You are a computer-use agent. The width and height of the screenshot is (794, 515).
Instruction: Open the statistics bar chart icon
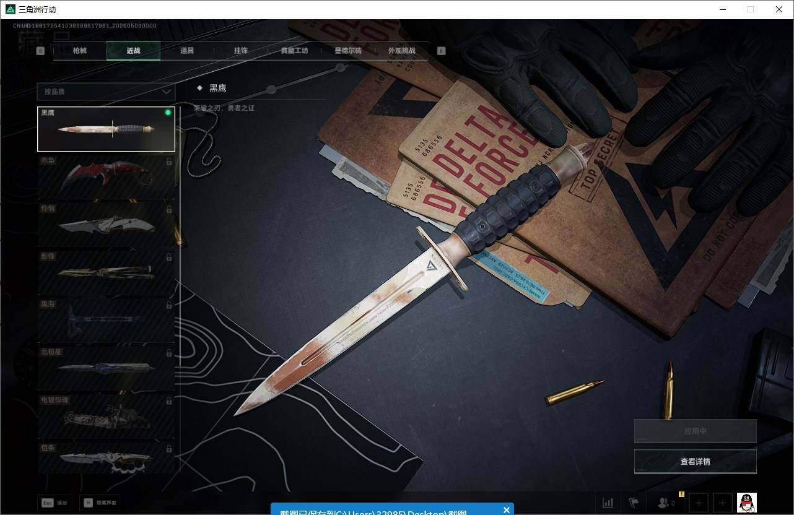tap(608, 503)
